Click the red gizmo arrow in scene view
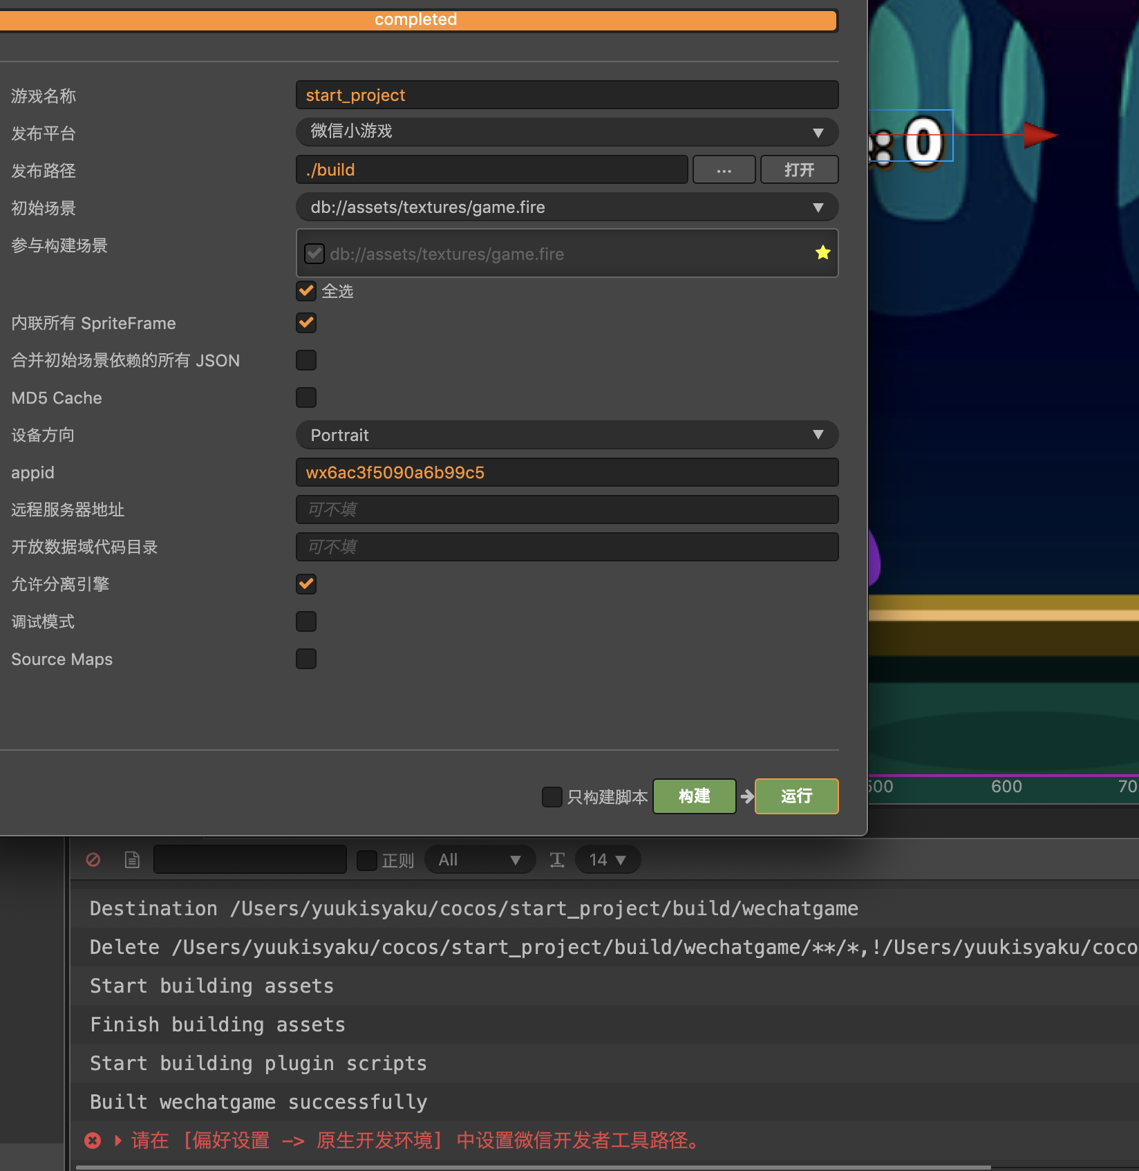This screenshot has width=1139, height=1171. tap(1039, 135)
